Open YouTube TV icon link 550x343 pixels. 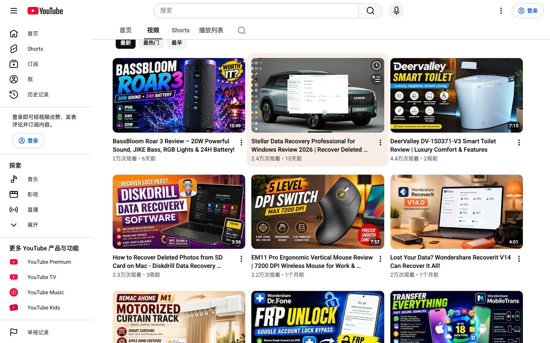pyautogui.click(x=14, y=277)
